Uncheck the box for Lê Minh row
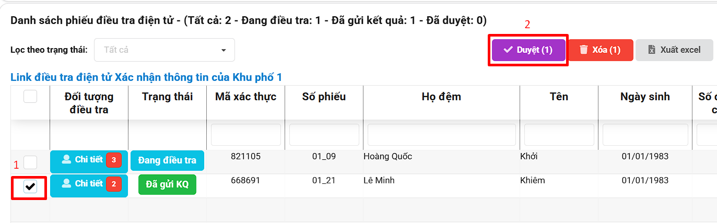Screen dimensions: 717x223 (30, 187)
